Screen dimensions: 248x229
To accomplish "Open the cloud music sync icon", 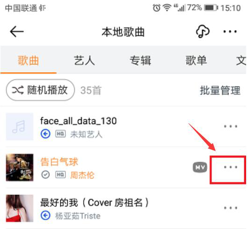I will [203, 31].
